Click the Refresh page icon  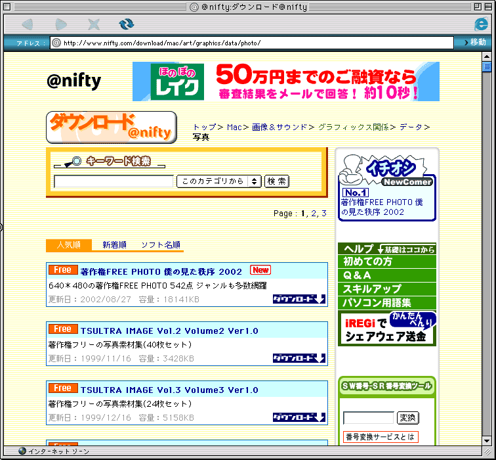click(126, 24)
